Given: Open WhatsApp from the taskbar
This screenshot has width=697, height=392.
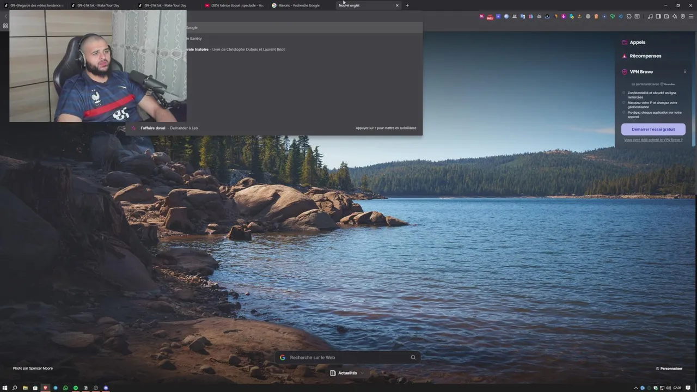Looking at the screenshot, I should 65,388.
